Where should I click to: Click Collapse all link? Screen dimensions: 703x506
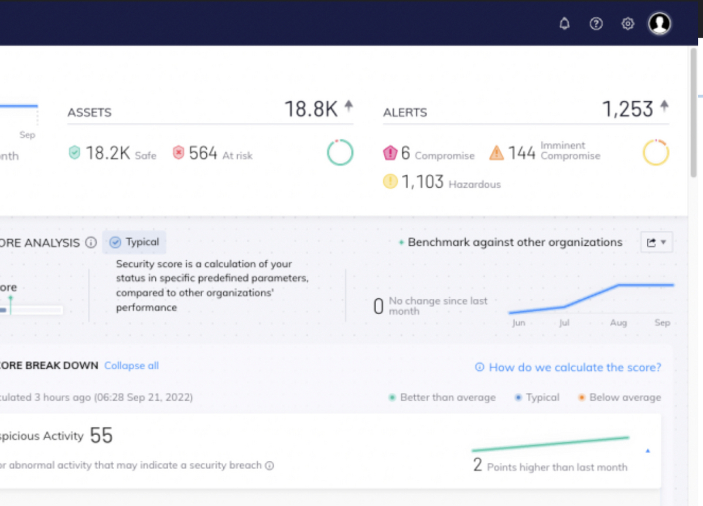131,366
